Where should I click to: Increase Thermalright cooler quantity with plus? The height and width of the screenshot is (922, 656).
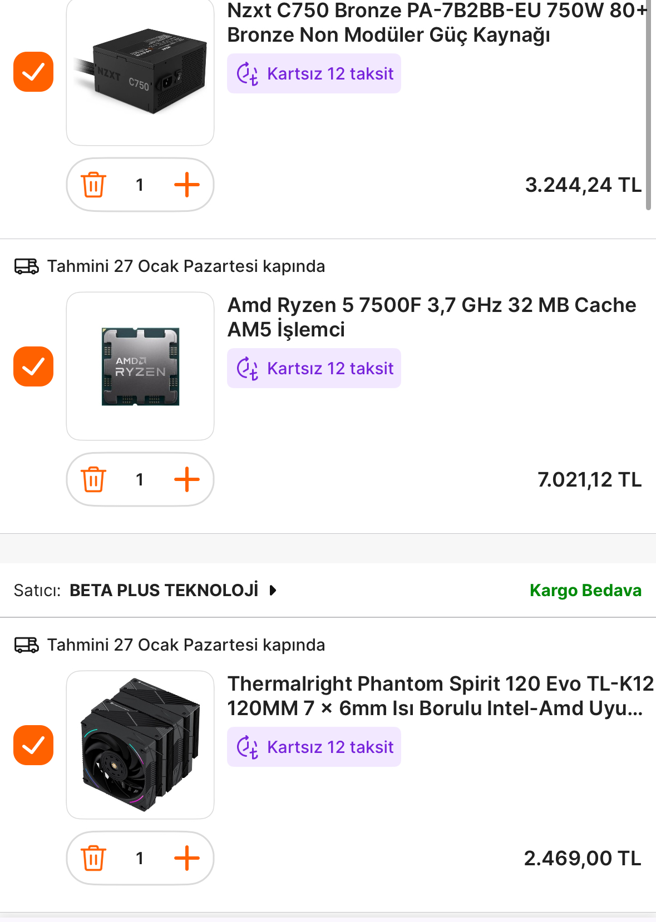point(186,859)
